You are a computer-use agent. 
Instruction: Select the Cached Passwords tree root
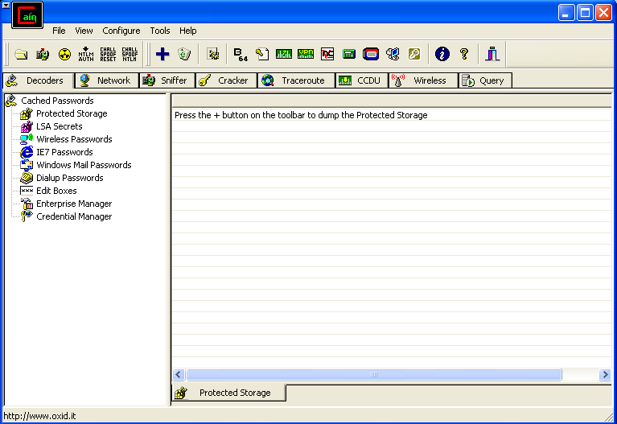tap(57, 101)
